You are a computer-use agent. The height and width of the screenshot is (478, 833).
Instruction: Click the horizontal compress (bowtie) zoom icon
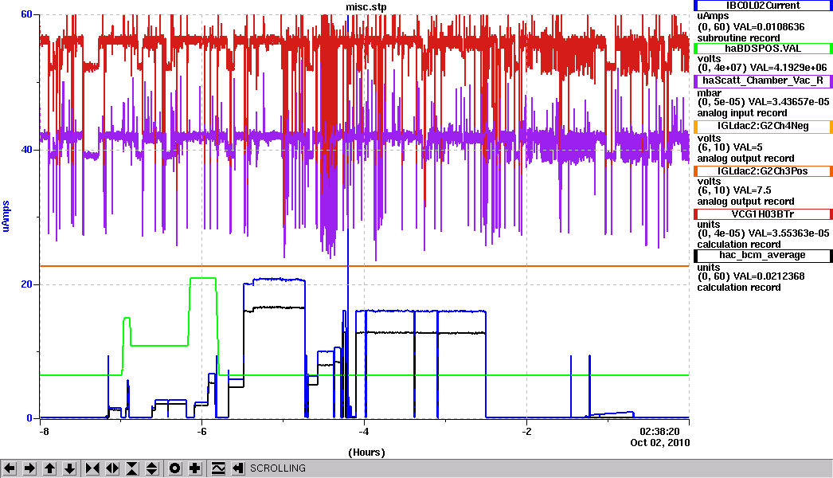92,468
